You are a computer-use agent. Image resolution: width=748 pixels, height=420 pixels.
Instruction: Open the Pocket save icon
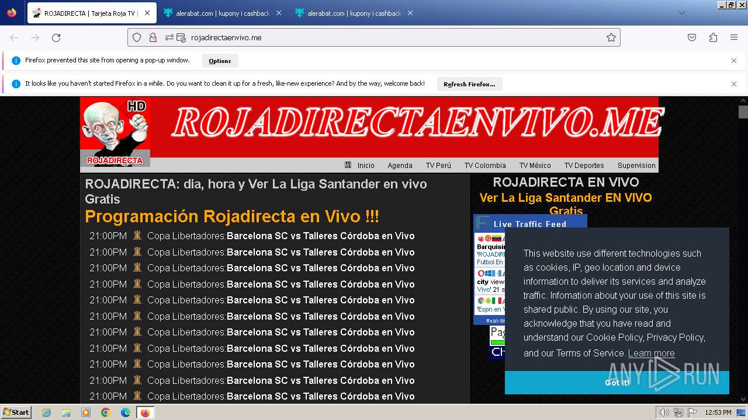pyautogui.click(x=692, y=37)
